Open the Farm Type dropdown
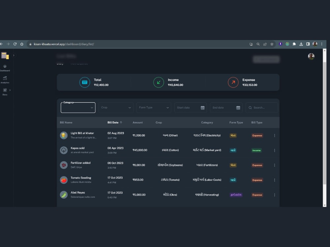330x247 pixels. [154, 108]
